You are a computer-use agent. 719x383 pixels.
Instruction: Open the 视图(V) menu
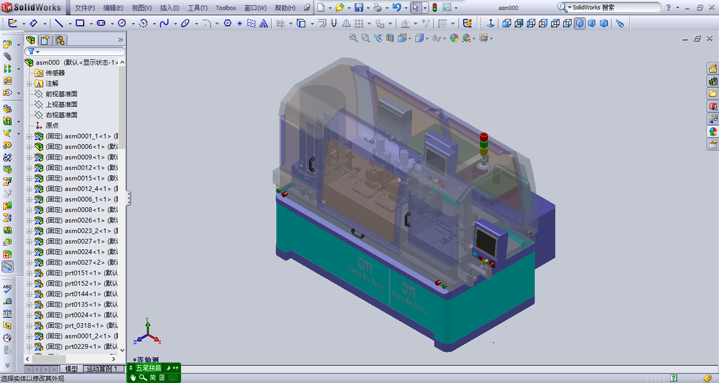[142, 8]
